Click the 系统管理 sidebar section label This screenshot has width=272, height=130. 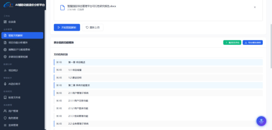tap(7, 105)
